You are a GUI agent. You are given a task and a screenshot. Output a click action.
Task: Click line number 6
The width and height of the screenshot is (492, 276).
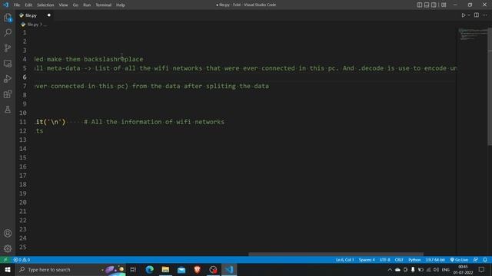[25, 77]
